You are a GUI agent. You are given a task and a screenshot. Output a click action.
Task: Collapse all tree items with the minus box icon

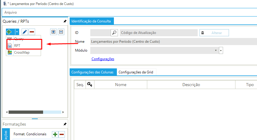[x=61, y=32]
